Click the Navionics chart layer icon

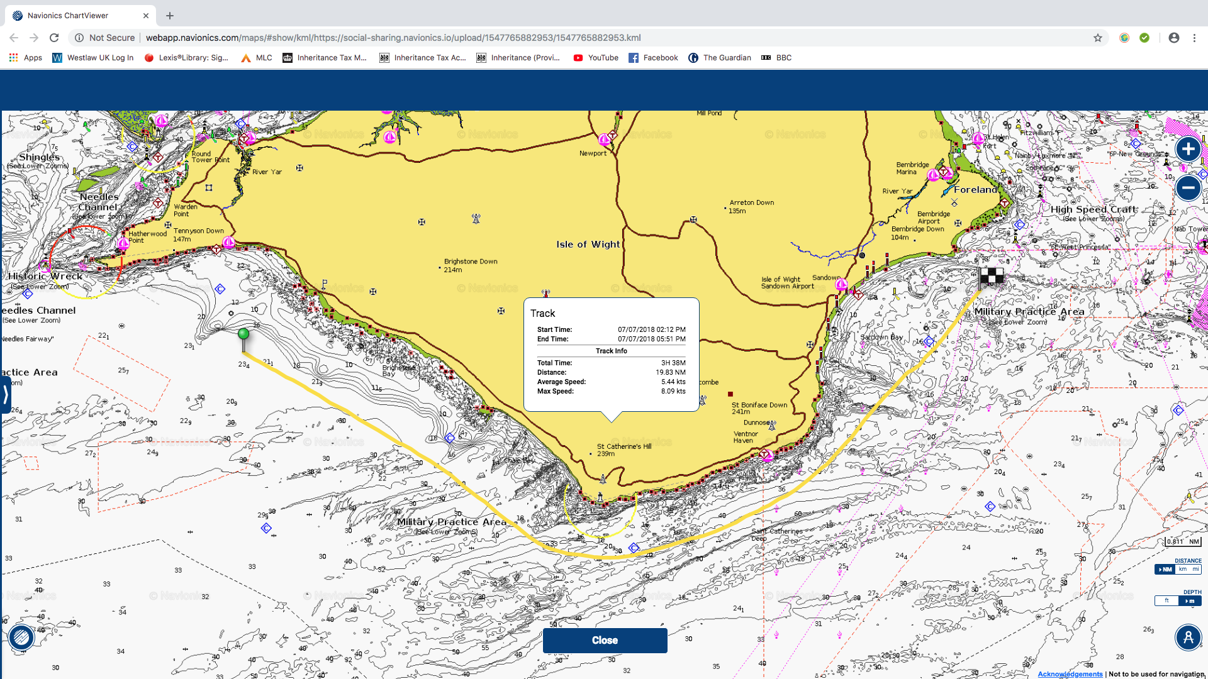pyautogui.click(x=21, y=637)
